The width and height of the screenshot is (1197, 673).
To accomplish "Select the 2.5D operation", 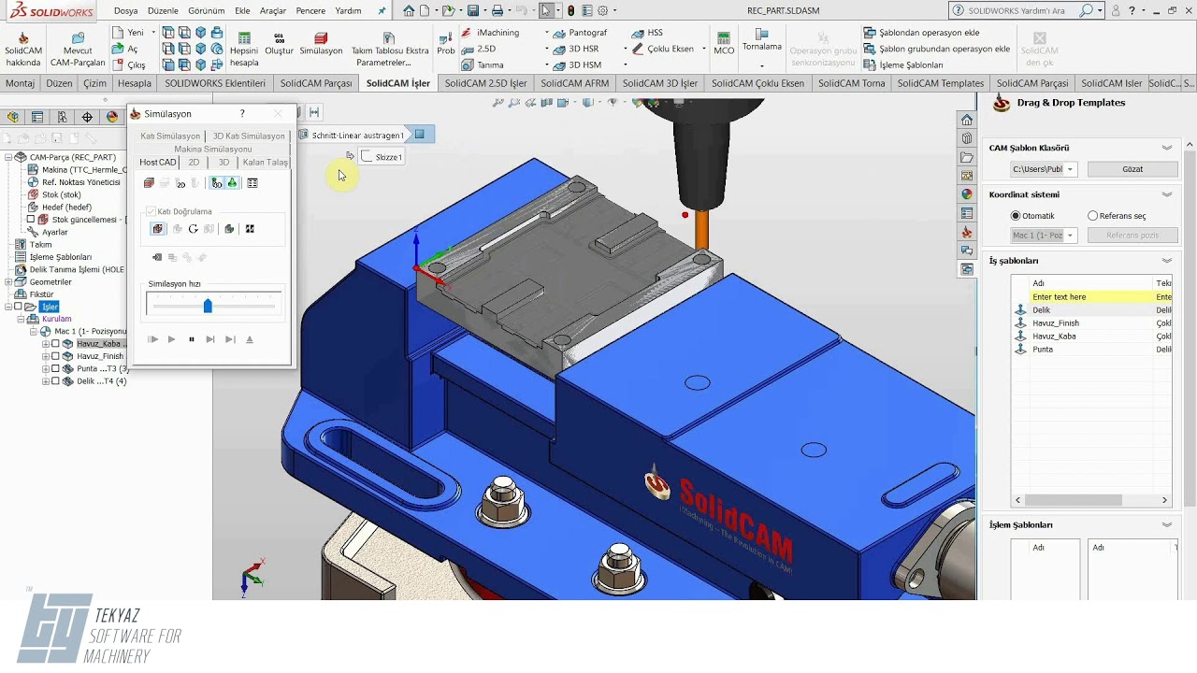I will point(478,49).
